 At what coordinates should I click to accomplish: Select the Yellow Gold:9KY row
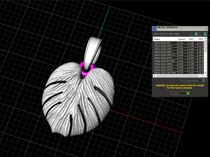178,43
